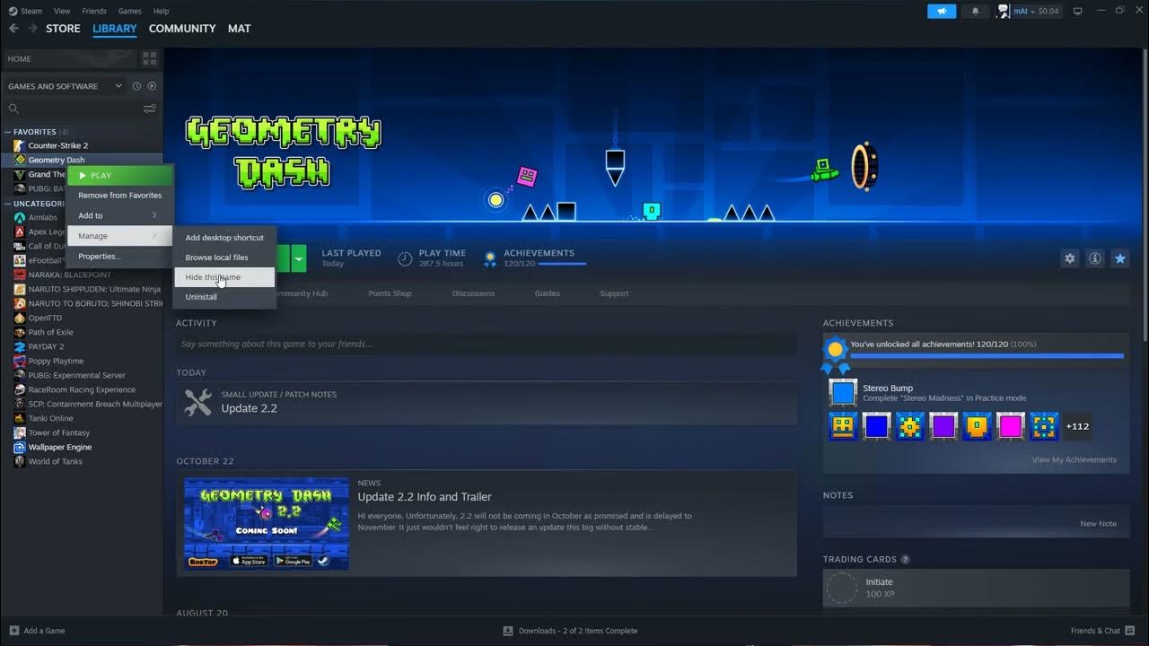Open Friends & Chat
The height and width of the screenshot is (646, 1149).
pos(1101,631)
